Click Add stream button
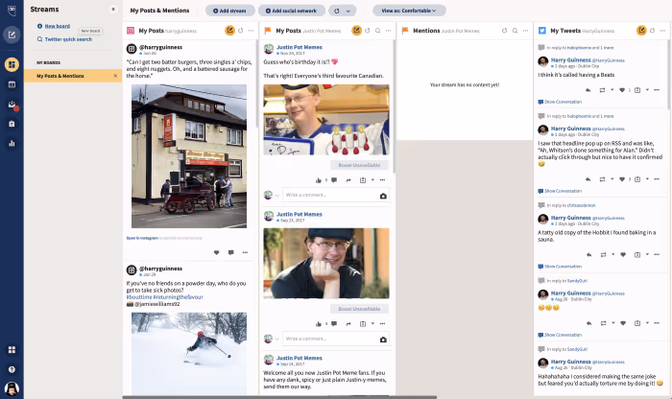 (x=229, y=11)
